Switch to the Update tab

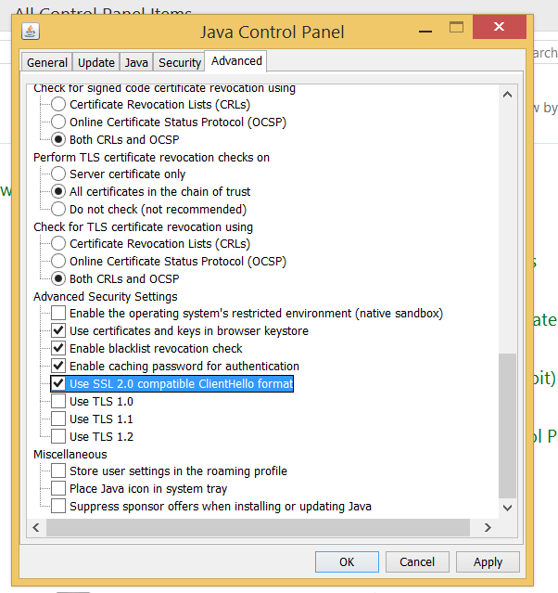96,62
